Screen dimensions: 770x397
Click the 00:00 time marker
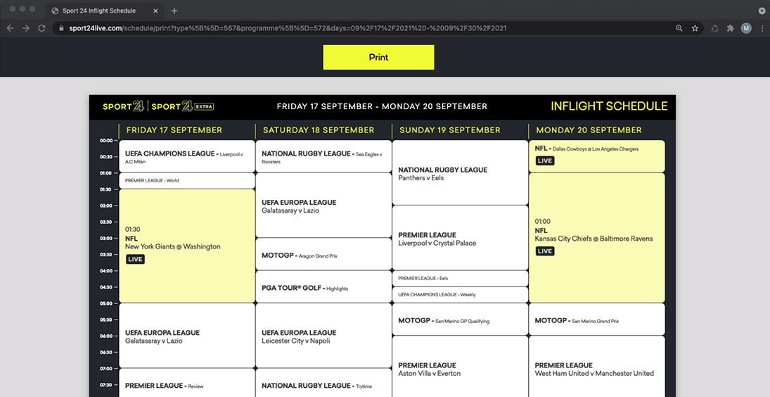(x=106, y=141)
